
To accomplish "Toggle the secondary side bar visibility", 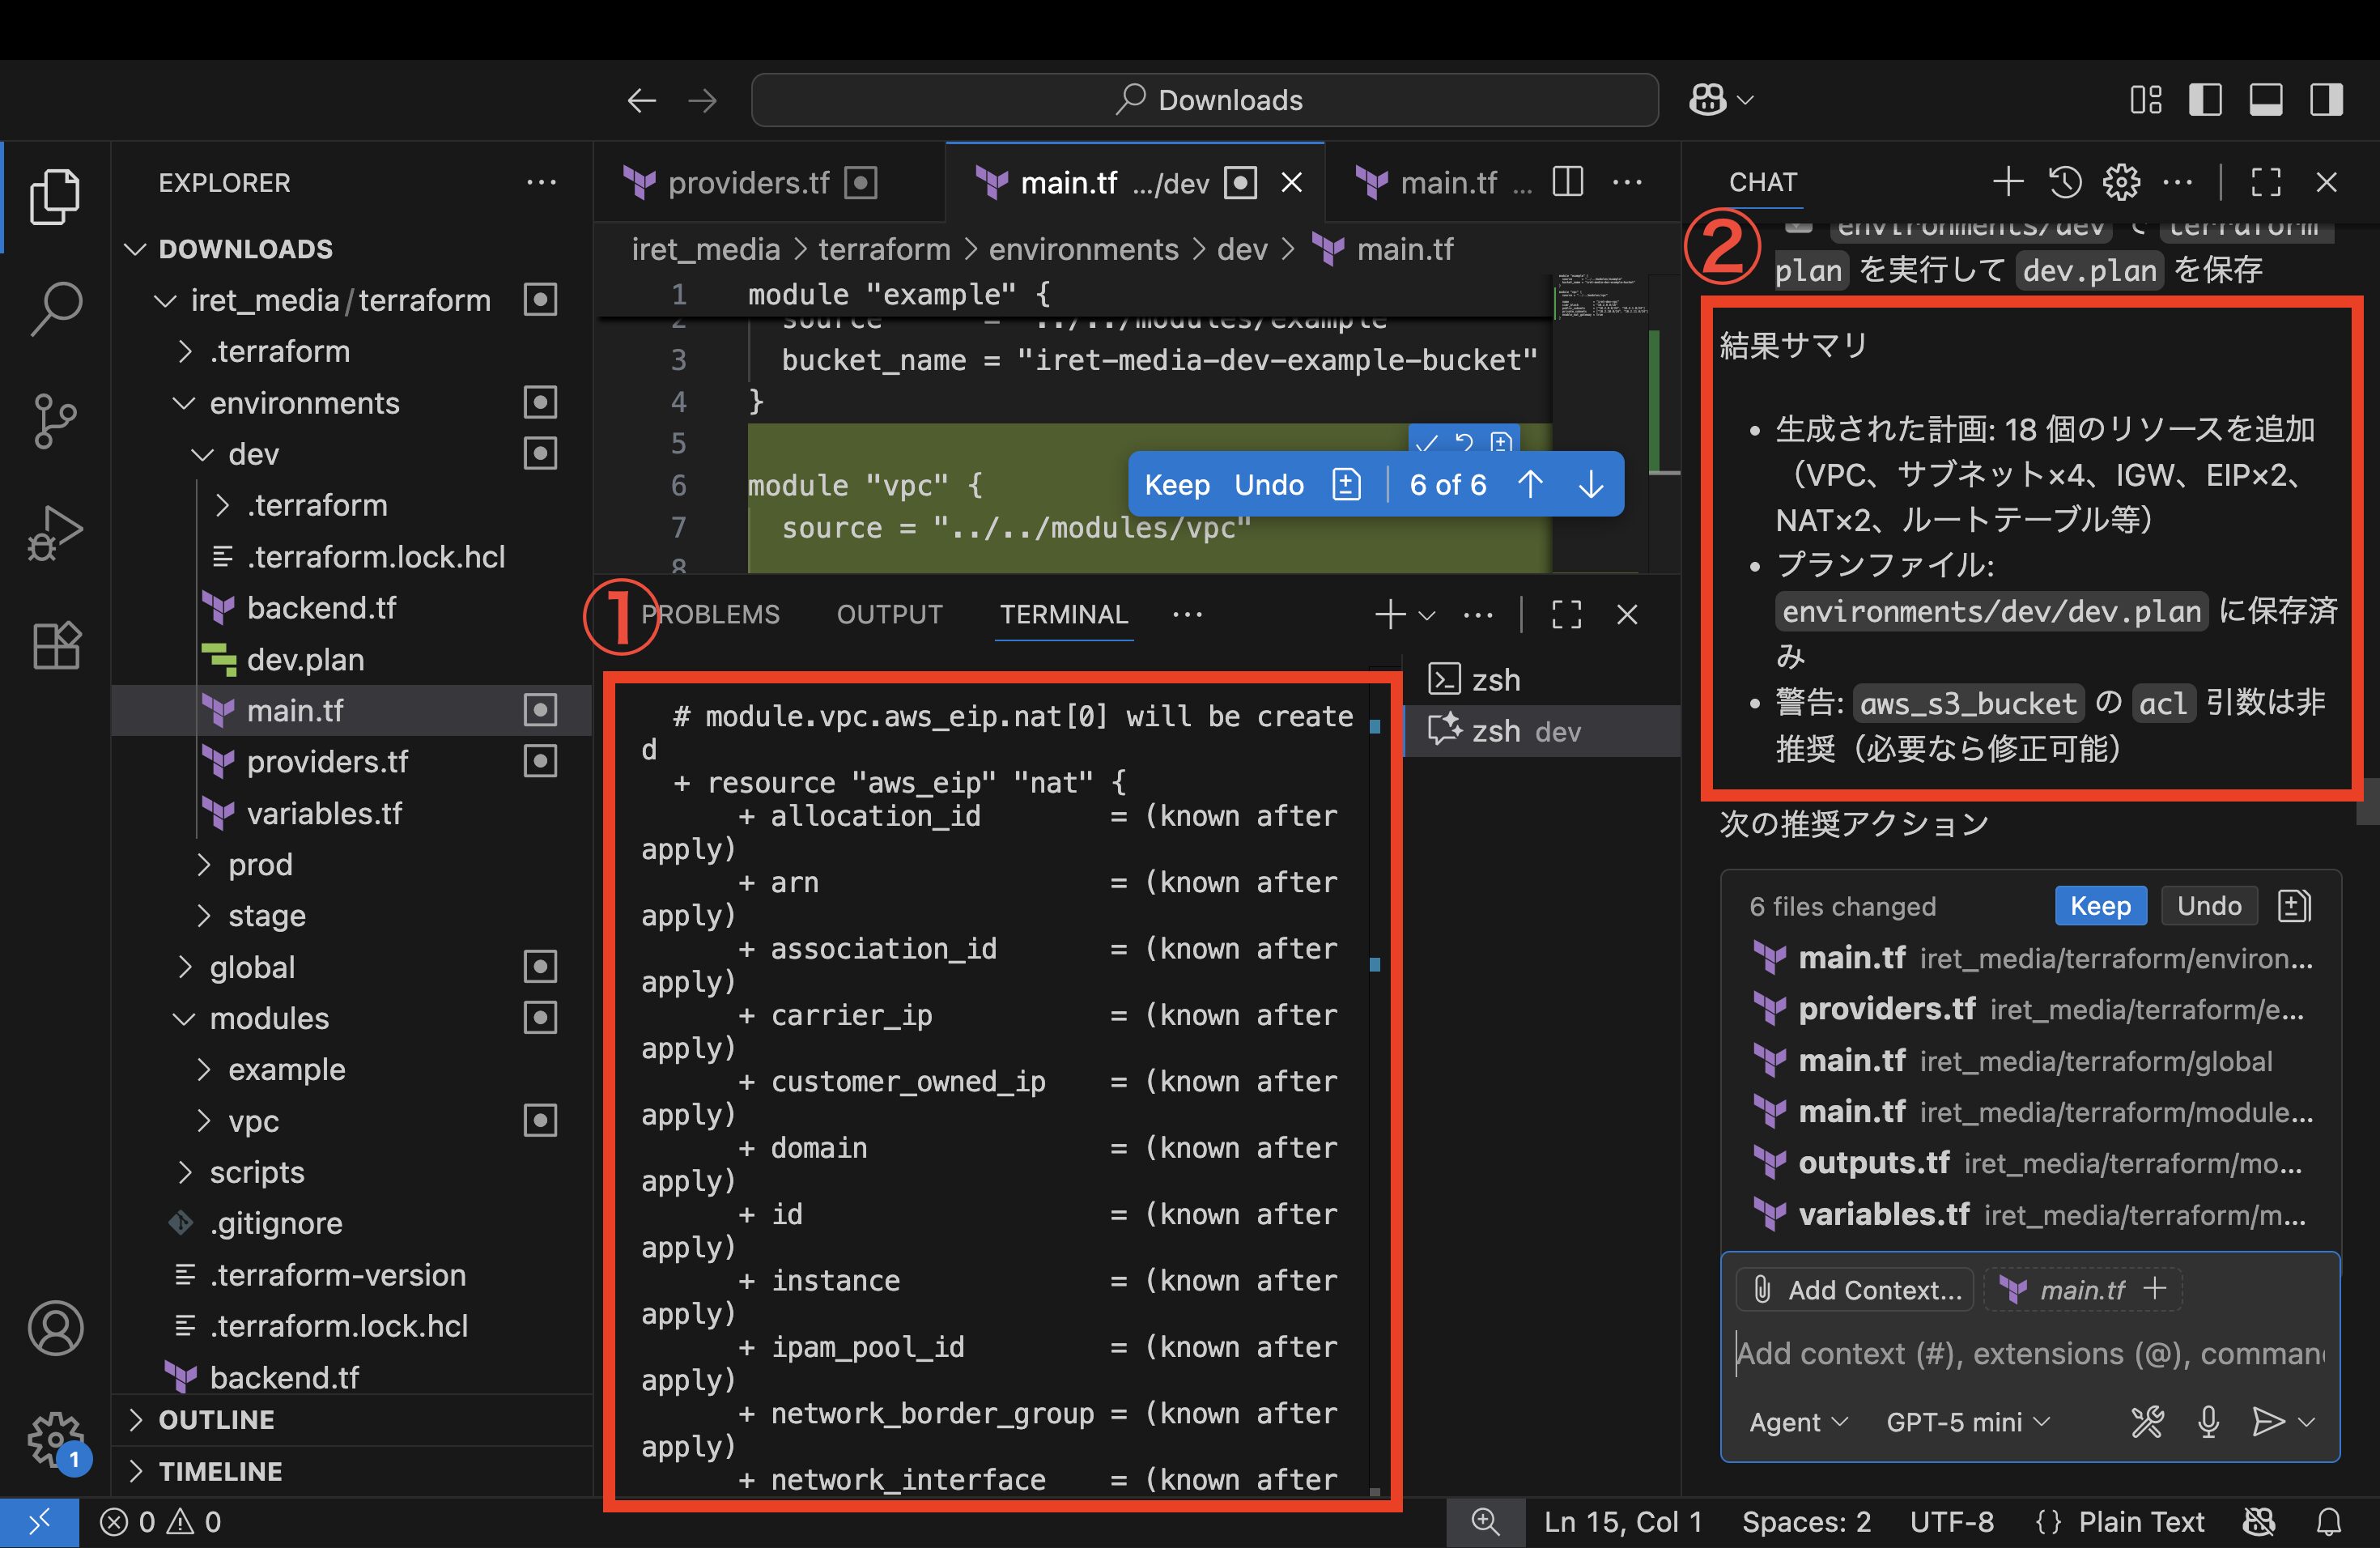I will 2326,100.
